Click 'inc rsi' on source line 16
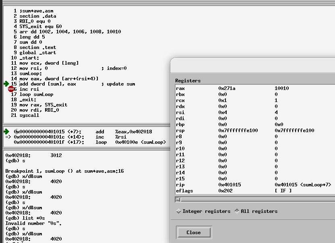Viewport: 335px width, 243px height. (29, 89)
